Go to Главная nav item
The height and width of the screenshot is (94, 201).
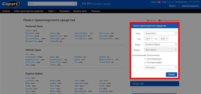[x=6, y=11]
